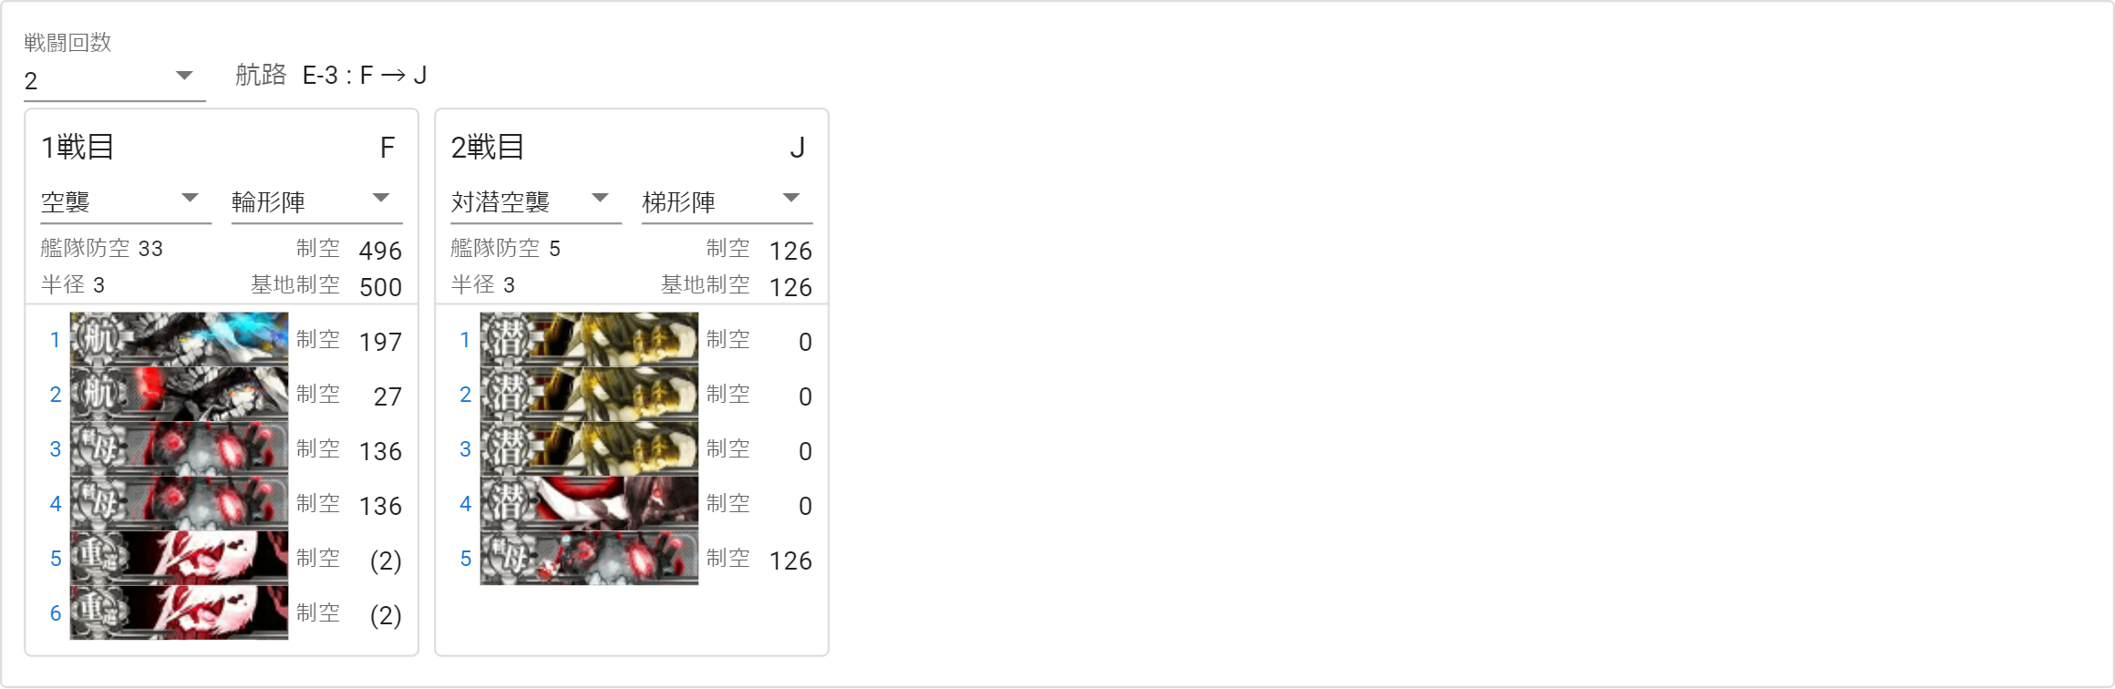Click first enemy carrier thumbnail in battle 1
Viewport: 2115px width, 689px height.
tap(179, 339)
